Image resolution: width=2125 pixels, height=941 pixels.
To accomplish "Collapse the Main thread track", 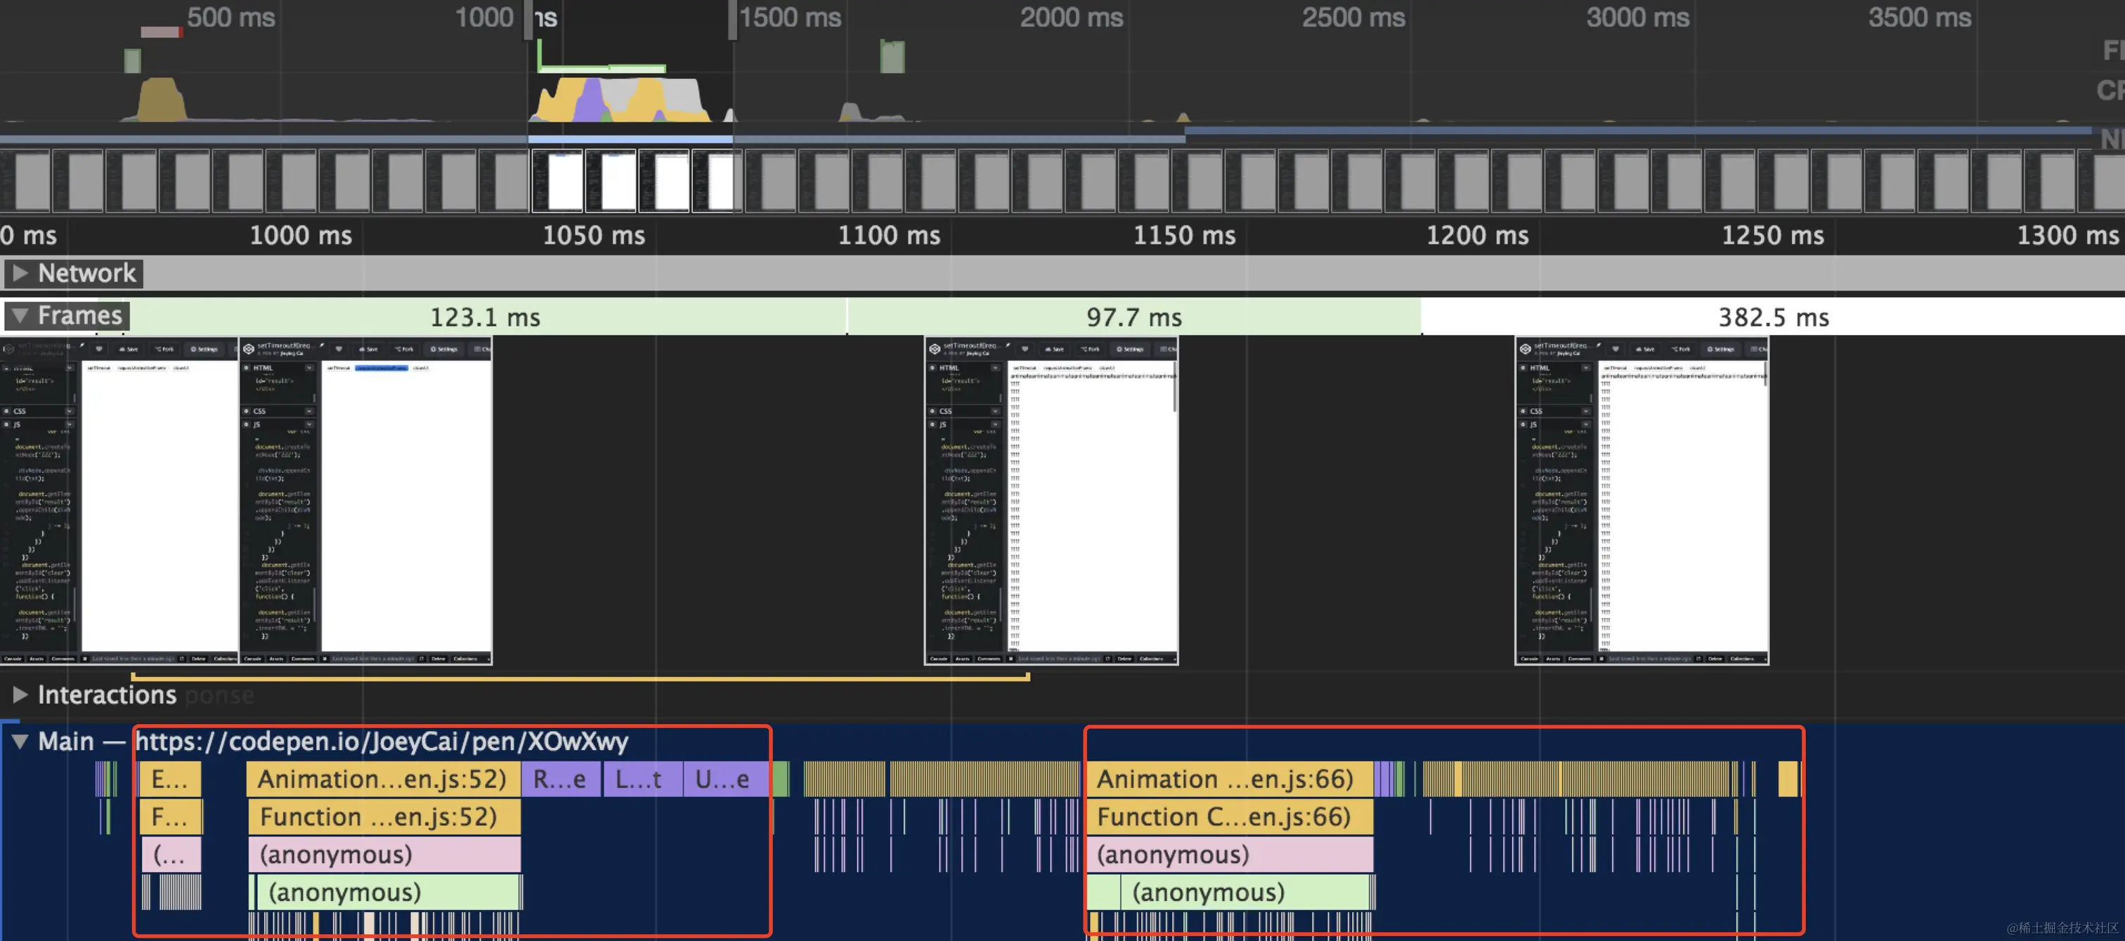I will coord(20,741).
